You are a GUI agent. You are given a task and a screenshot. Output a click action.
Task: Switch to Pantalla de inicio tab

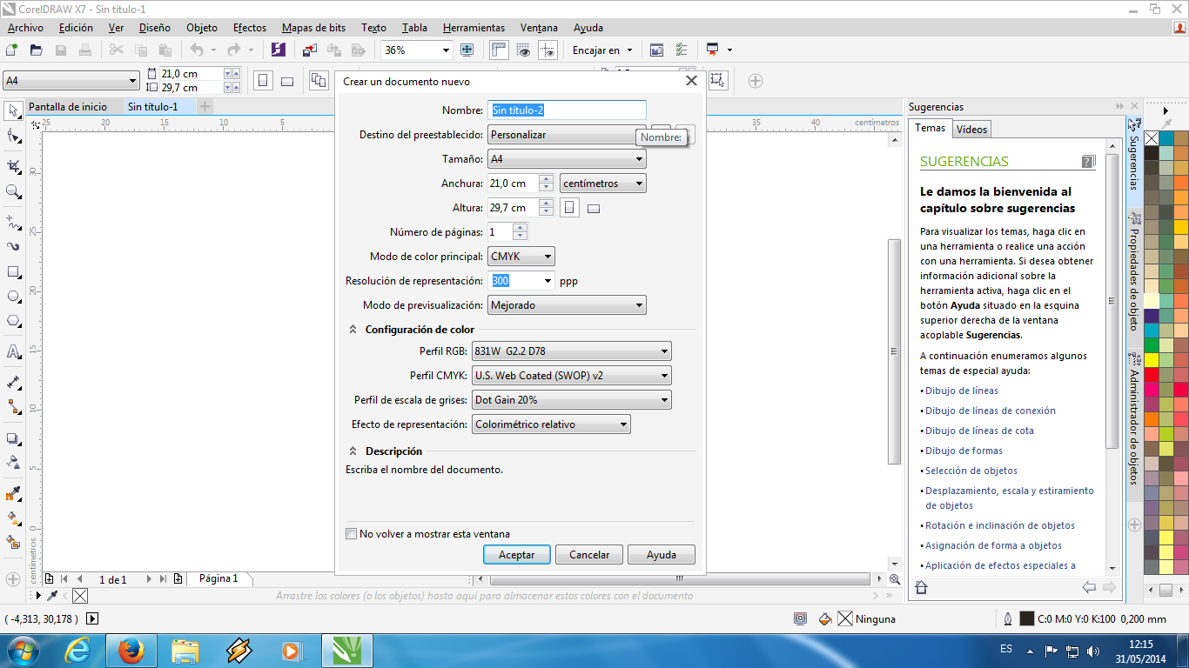pos(68,107)
